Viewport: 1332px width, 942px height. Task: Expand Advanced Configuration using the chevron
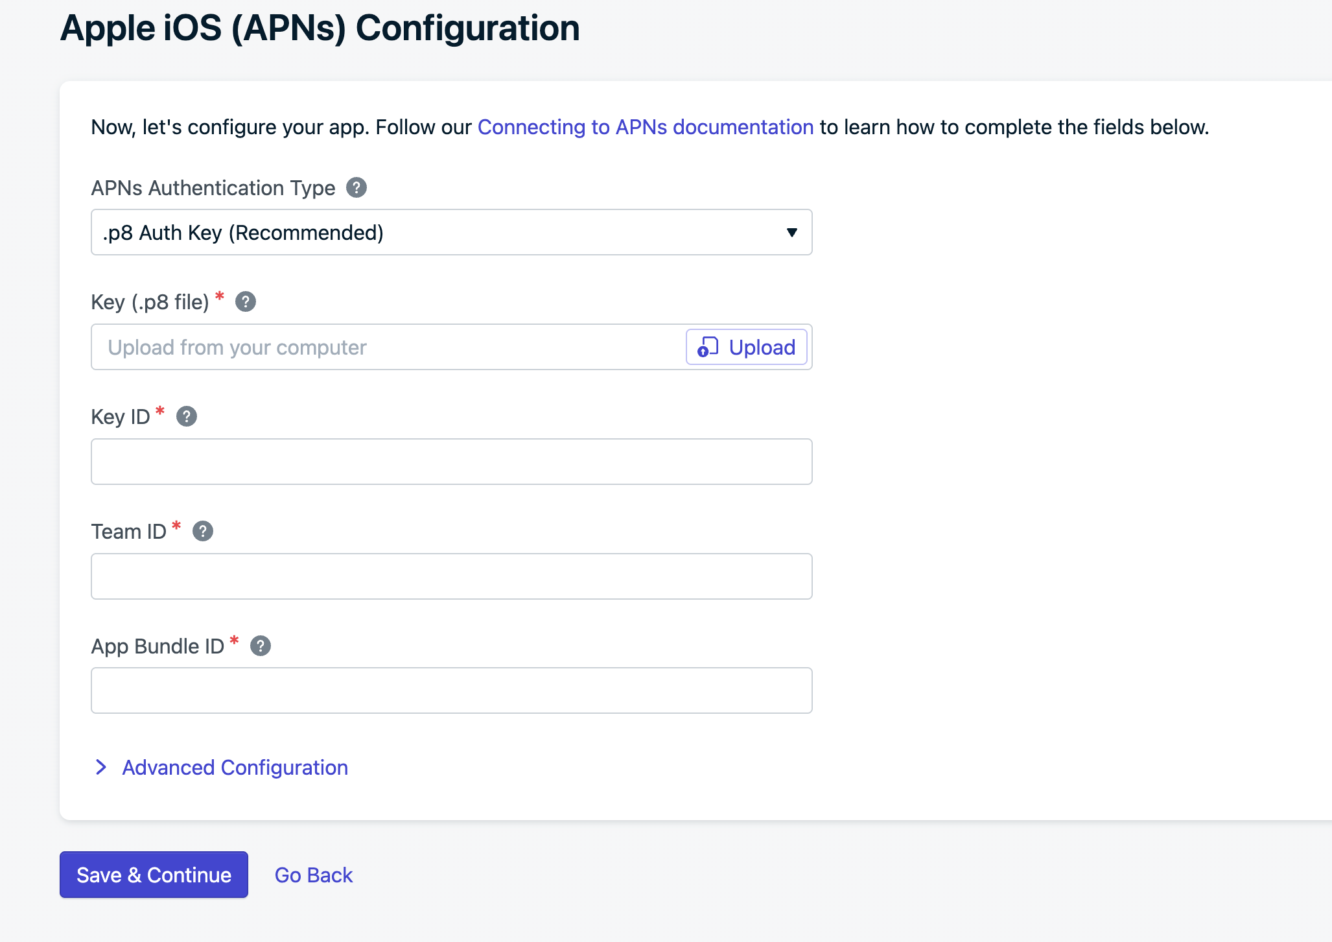(101, 768)
